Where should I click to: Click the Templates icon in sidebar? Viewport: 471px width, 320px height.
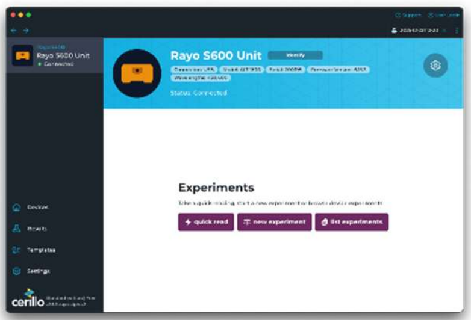pos(16,250)
